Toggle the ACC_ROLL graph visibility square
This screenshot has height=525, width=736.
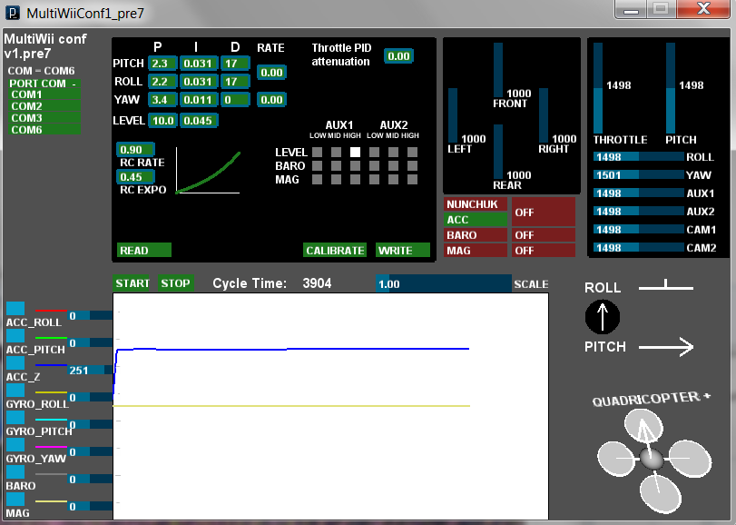(15, 308)
